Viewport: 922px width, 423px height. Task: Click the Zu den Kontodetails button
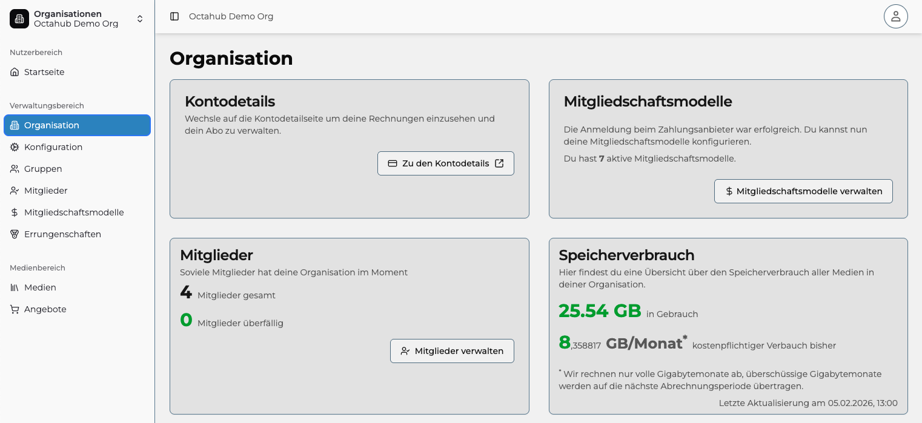446,163
